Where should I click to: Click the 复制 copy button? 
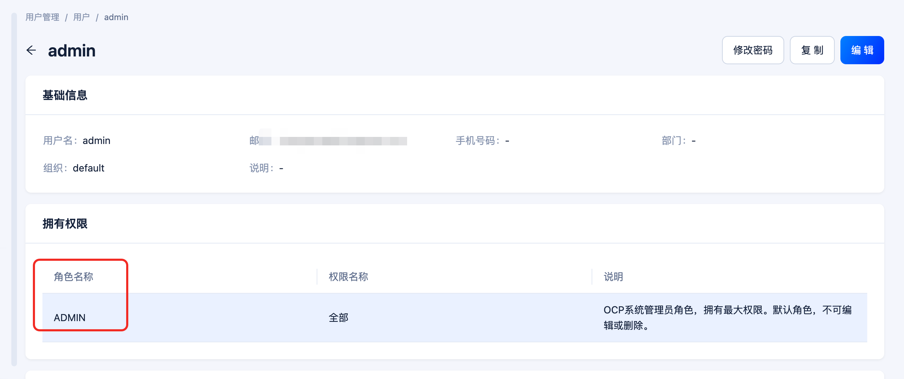812,50
